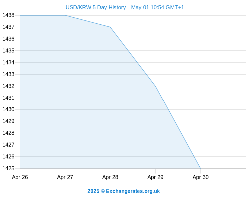Viewport: 247px width, 199px height.
Task: Select the Apr 26 x-axis label
Action: (20, 177)
